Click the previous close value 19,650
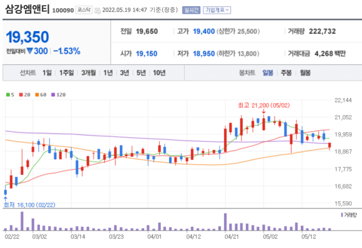This screenshot has height=248, width=362. [x=147, y=31]
